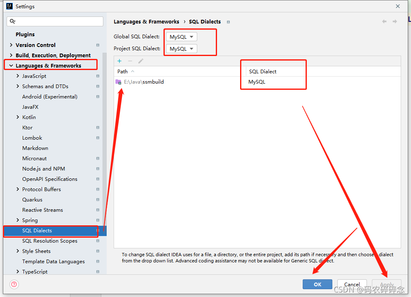Collapse the Languages & Frameworks section
411x297 pixels.
tap(11, 65)
